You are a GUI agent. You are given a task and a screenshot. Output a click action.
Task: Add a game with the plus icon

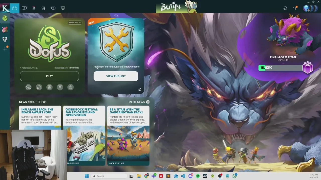tap(5, 49)
